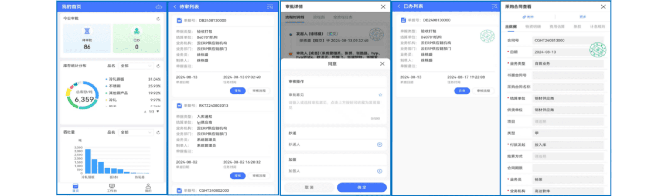This screenshot has height=196, width=668.
Task: Go back using the 待审列表 back arrow
Action: (x=175, y=7)
